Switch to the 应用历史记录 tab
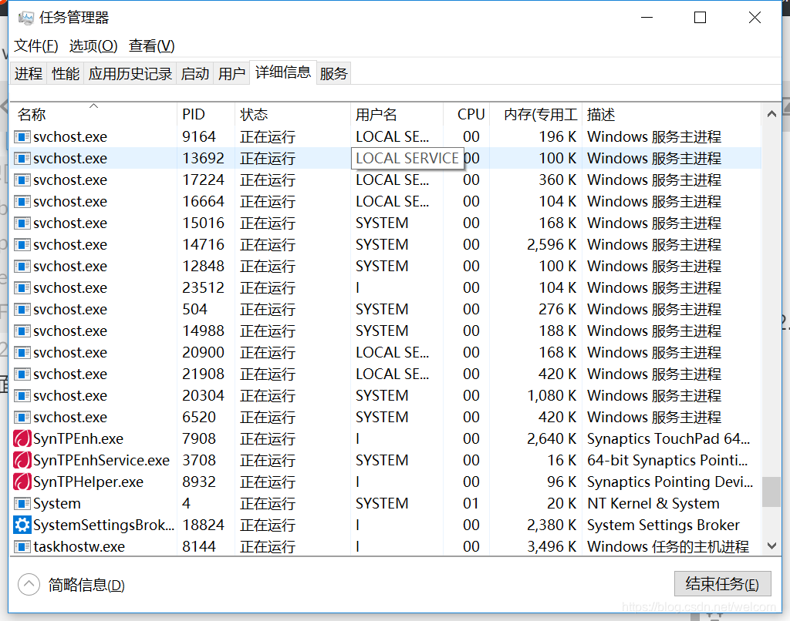 point(130,73)
